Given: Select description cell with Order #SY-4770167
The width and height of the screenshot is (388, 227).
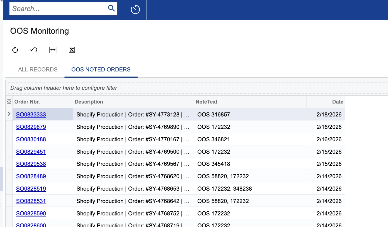Looking at the screenshot, I should point(133,139).
